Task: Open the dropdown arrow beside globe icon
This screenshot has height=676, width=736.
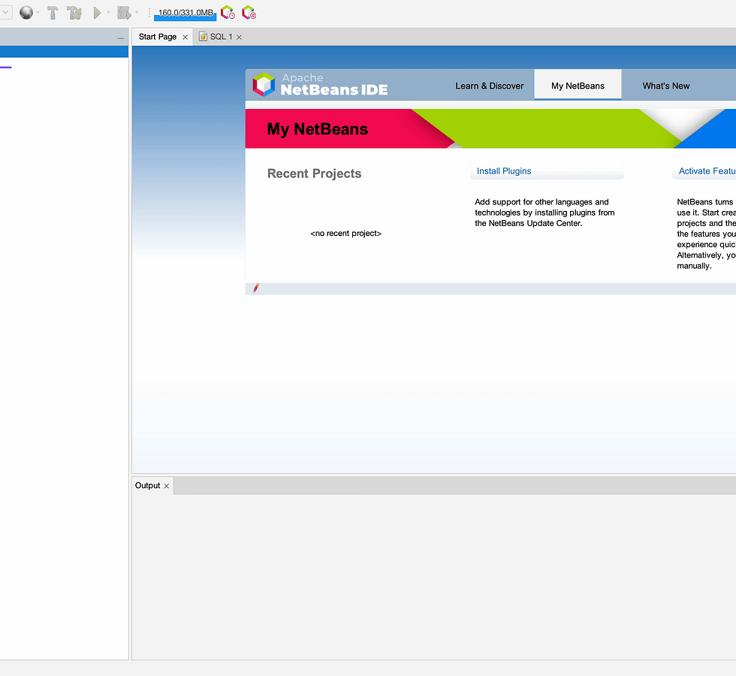Action: [38, 13]
